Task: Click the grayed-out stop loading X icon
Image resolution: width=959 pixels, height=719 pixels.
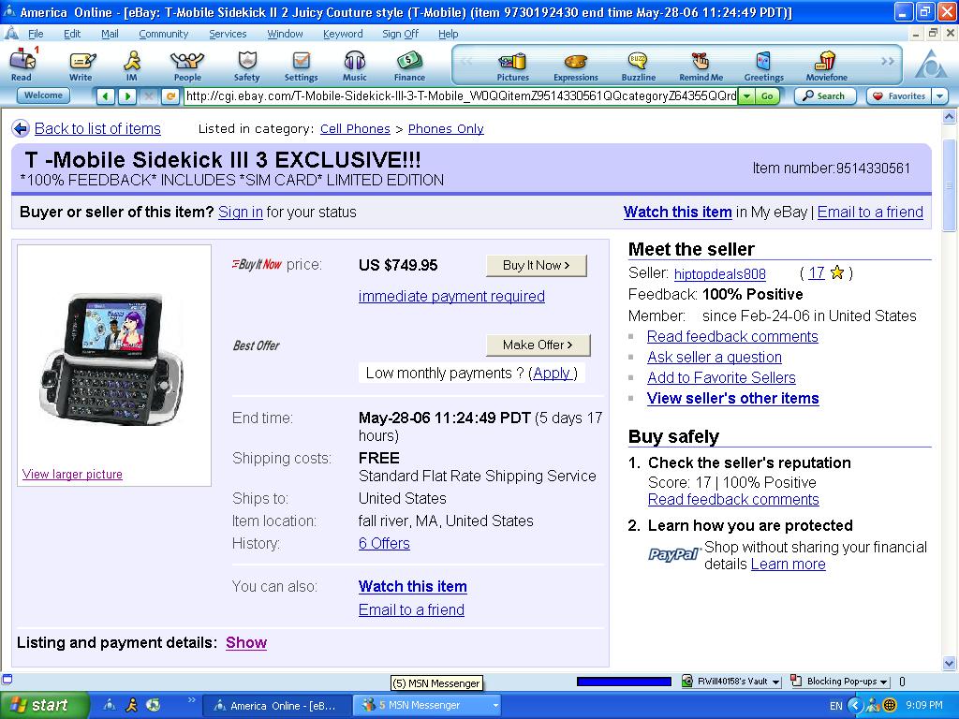Action: [149, 96]
